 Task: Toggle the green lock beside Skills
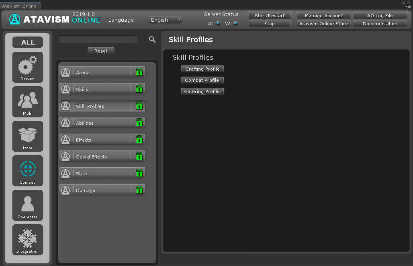[x=139, y=89]
